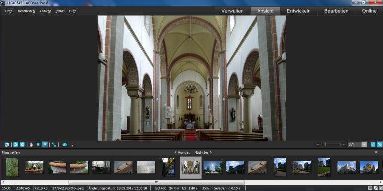Switch to the Bearbeiten mode tab
Image resolution: width=383 pixels, height=191 pixels.
pyautogui.click(x=336, y=11)
